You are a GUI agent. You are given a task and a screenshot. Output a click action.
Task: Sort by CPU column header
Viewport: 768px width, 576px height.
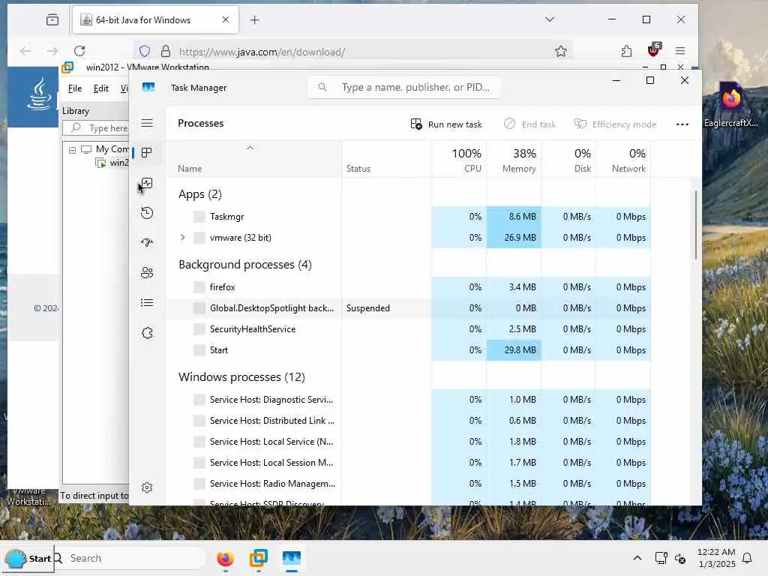[x=460, y=160]
